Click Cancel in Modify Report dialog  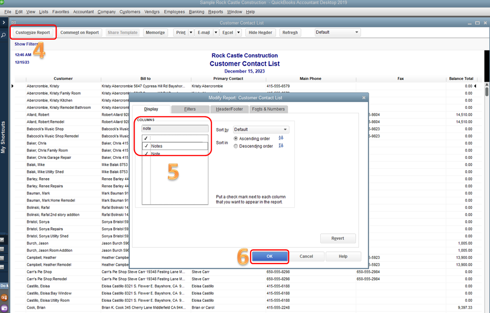click(306, 257)
